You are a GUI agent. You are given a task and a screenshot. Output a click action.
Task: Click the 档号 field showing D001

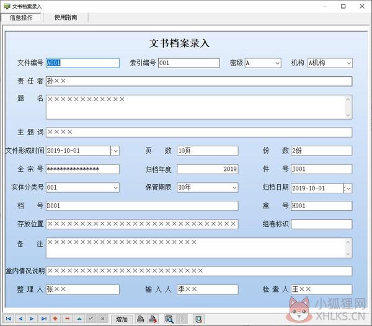pyautogui.click(x=142, y=206)
